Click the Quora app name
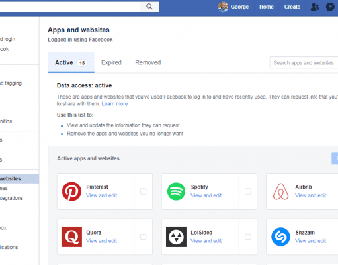This screenshot has height=265, width=338. click(94, 233)
